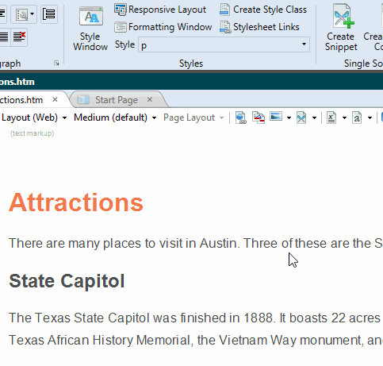The image size is (383, 366).
Task: Click the remove paragraph formatting icon with red X
Action: coord(19,37)
